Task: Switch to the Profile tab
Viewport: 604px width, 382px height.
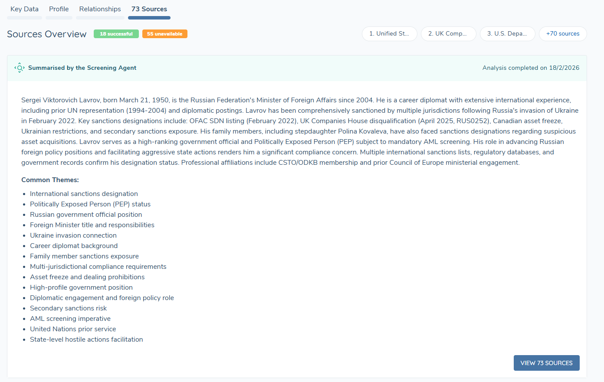Action: point(59,9)
